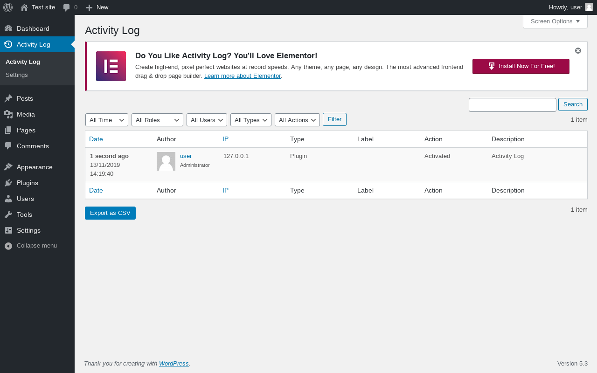The width and height of the screenshot is (597, 373).
Task: Click the Activity Log description cell
Action: [507, 156]
